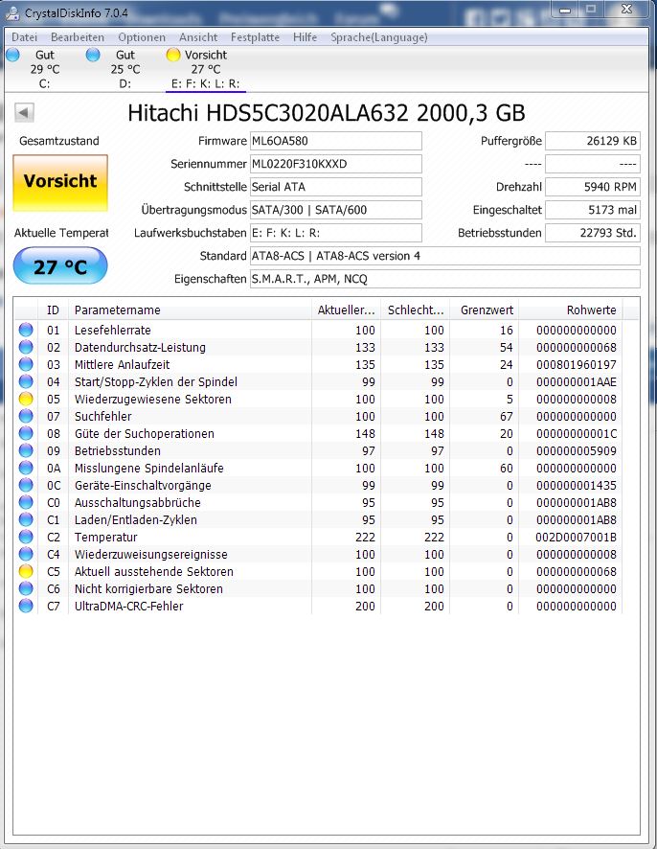Select the blue status orb for drive D:

coord(93,55)
